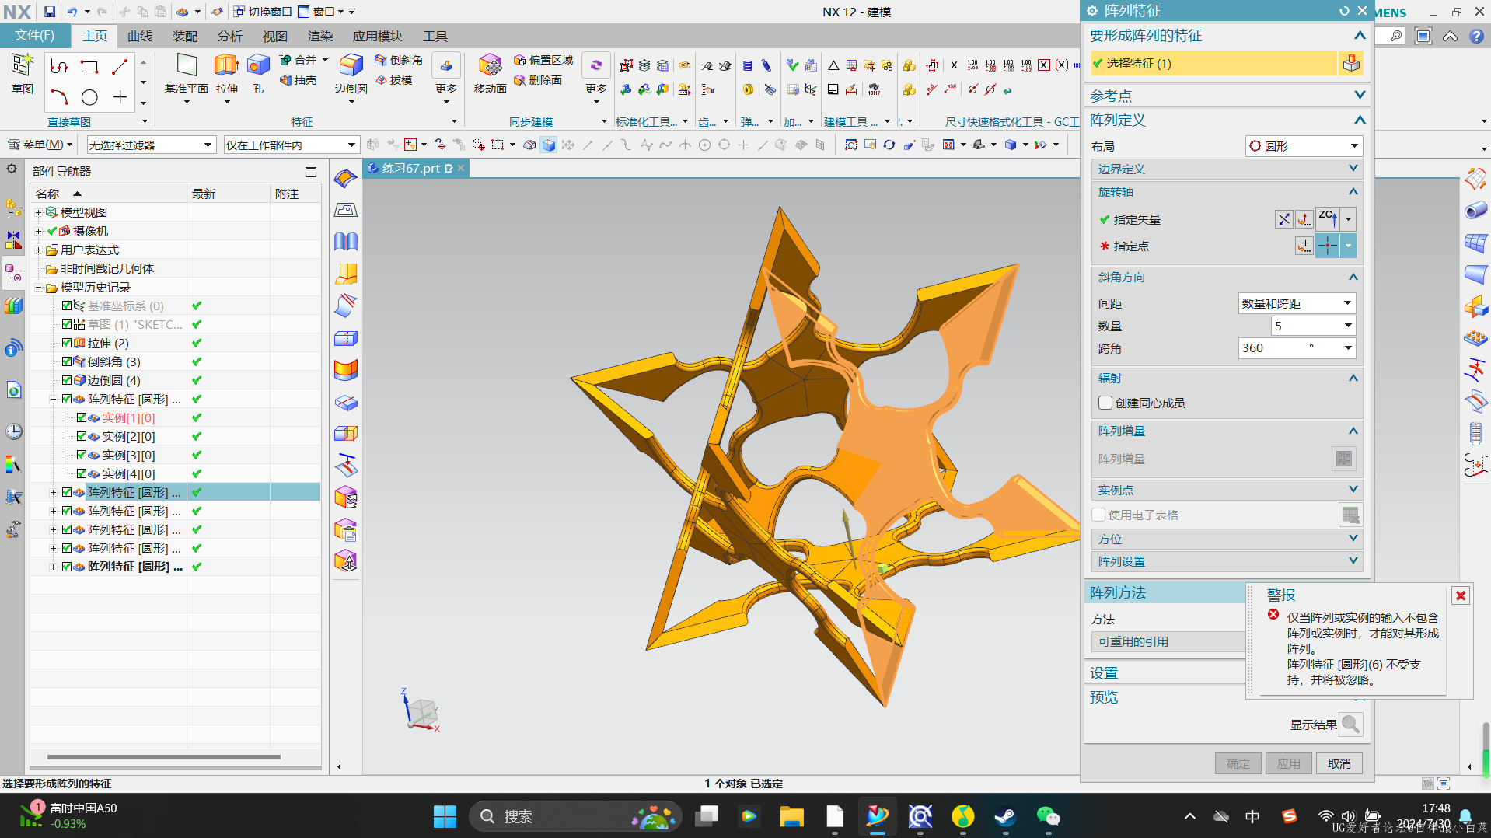The width and height of the screenshot is (1491, 838).
Task: Open the Move Face (移动面) tool
Action: pos(491,74)
